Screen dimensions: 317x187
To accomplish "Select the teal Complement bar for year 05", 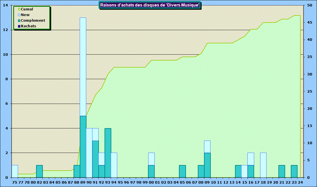I will tap(182, 171).
